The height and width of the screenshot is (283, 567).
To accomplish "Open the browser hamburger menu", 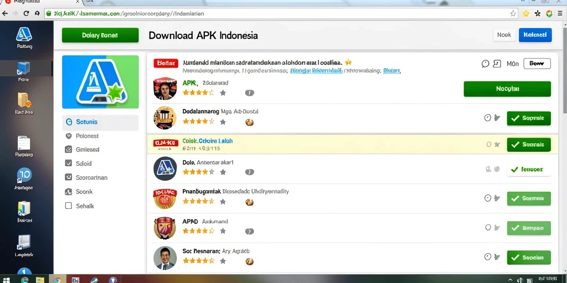I will [x=560, y=13].
